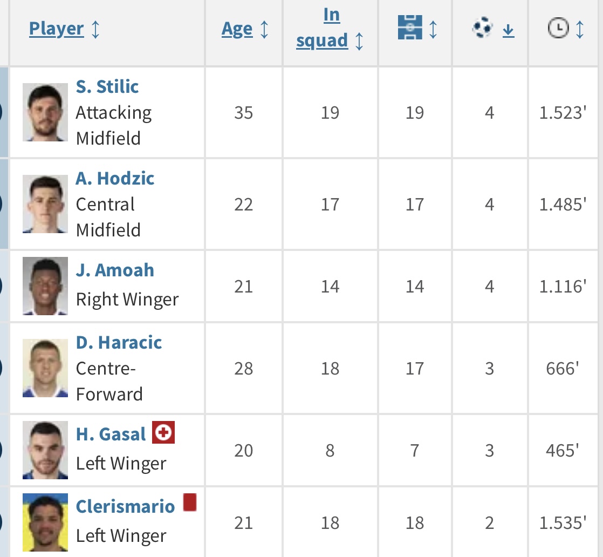Viewport: 603px width, 557px height.
Task: Open D. Haracic player profile link
Action: pyautogui.click(x=119, y=342)
